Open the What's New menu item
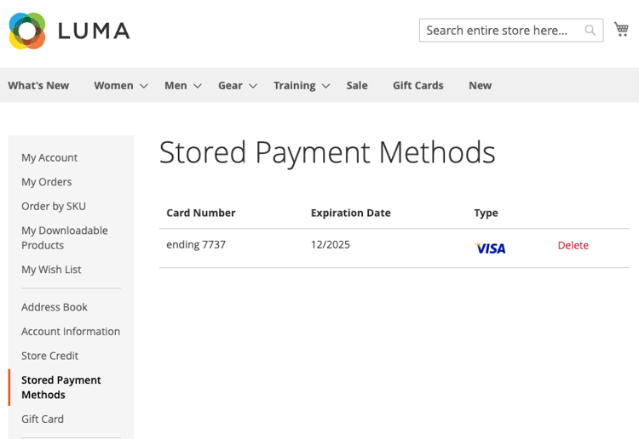The height and width of the screenshot is (439, 639). coord(38,85)
